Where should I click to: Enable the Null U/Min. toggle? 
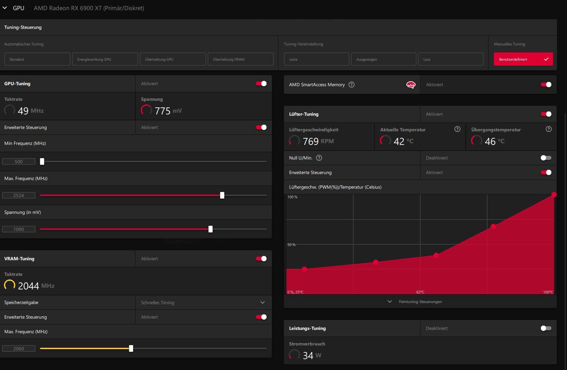546,158
